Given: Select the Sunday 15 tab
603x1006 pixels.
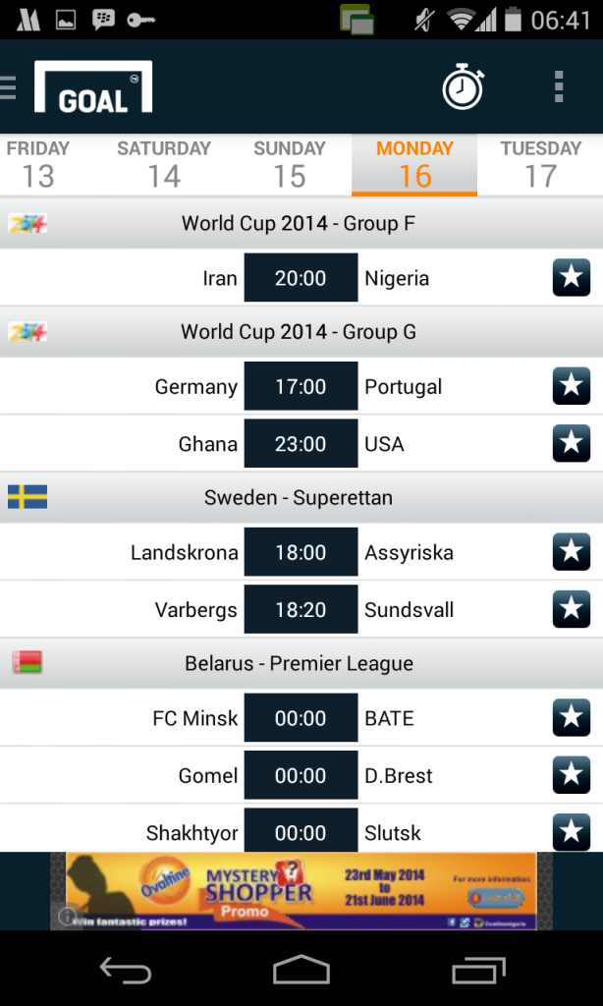Looking at the screenshot, I should [289, 164].
